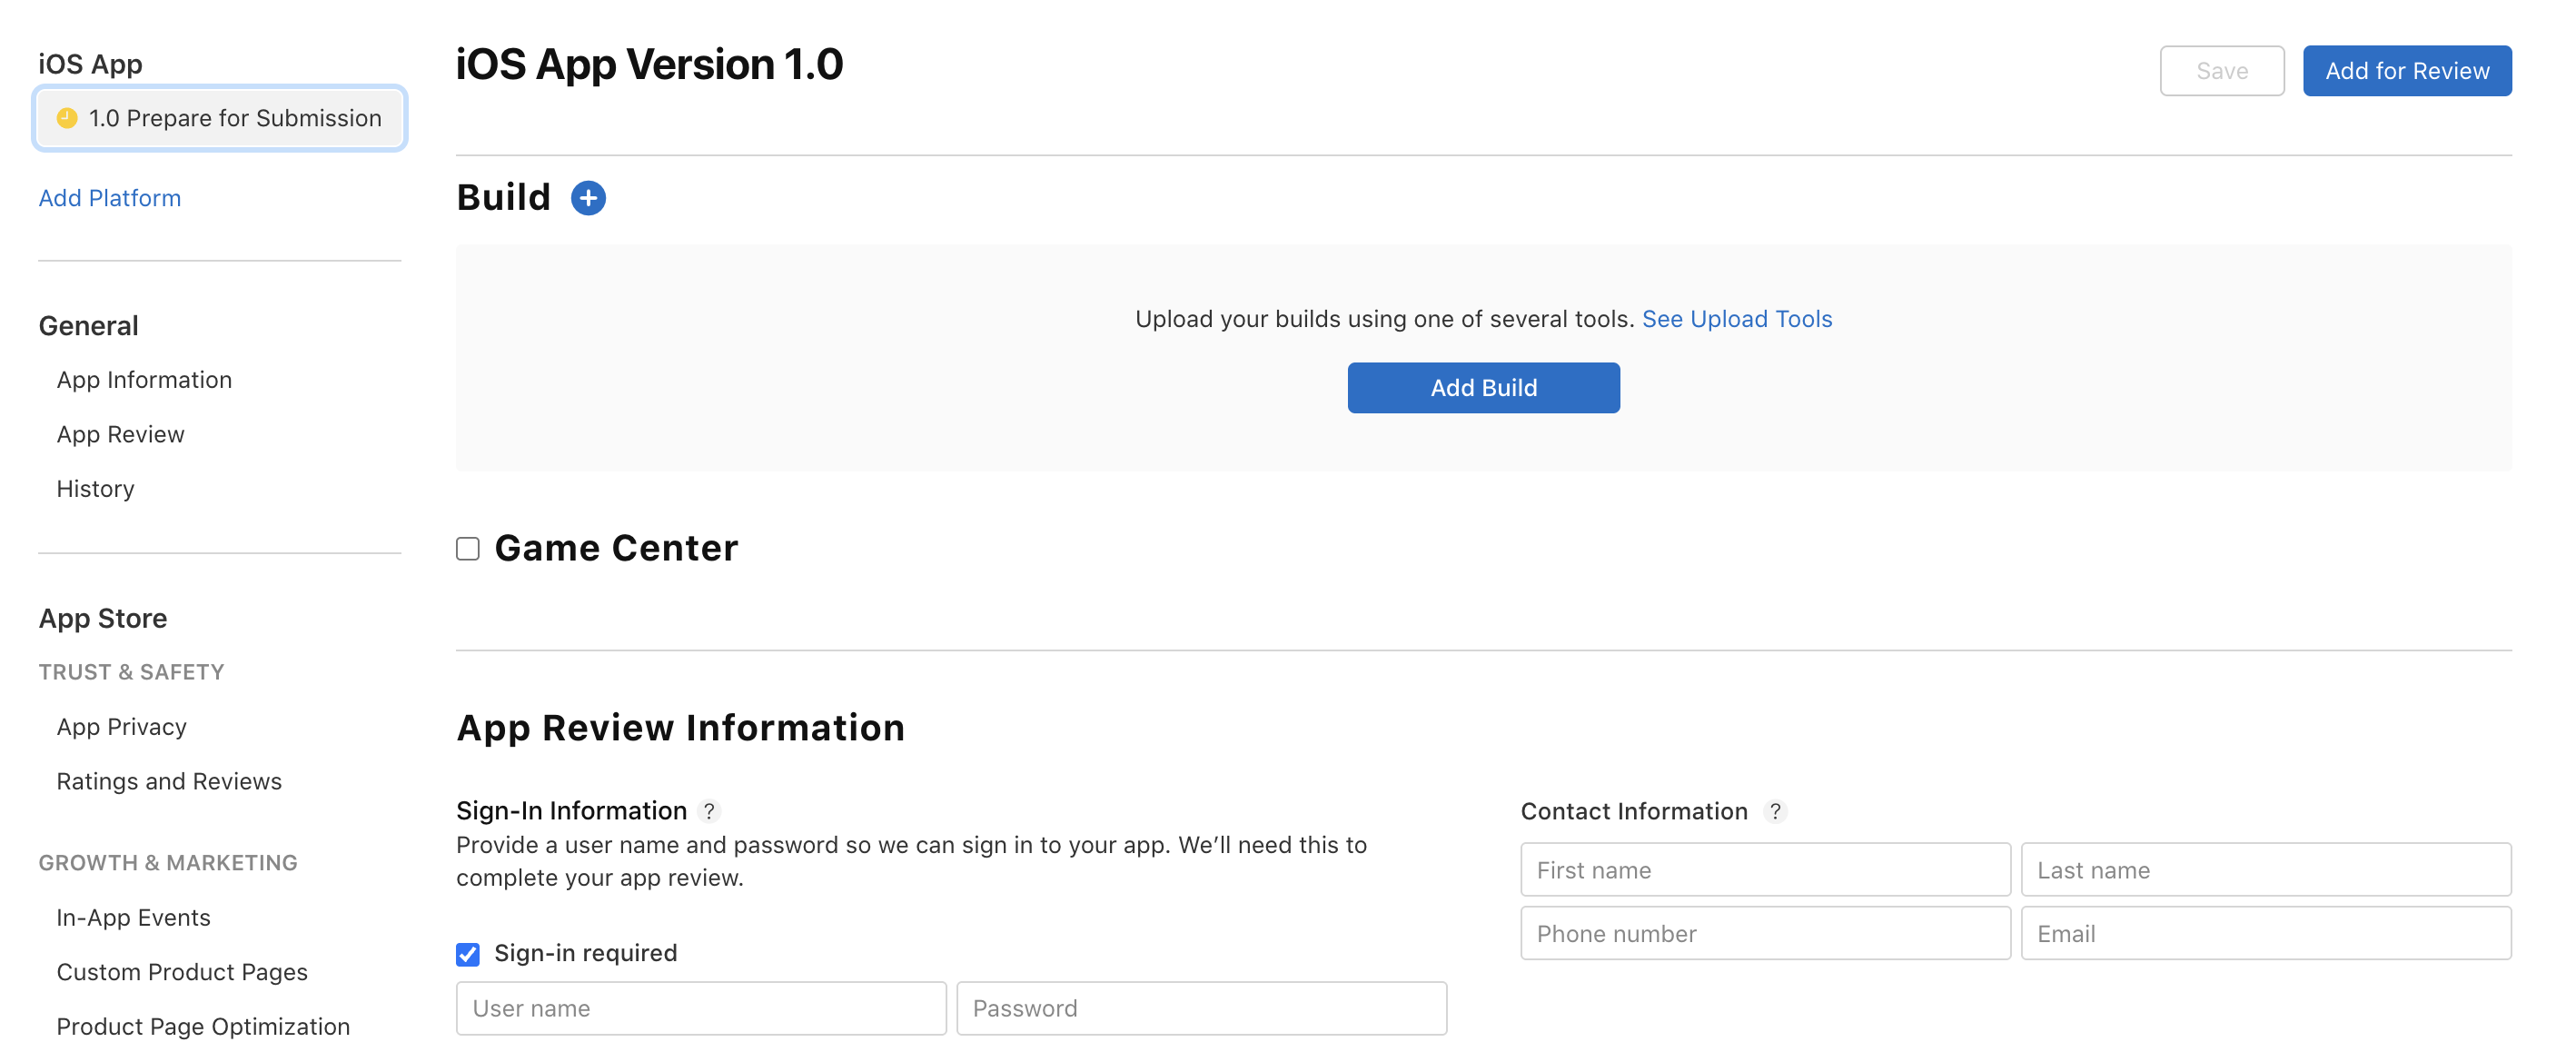The width and height of the screenshot is (2576, 1052).
Task: Open App Privacy section
Action: coord(121,727)
